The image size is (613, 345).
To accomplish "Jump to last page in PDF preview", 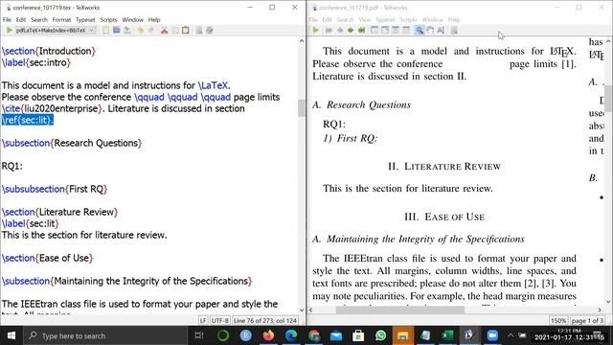I will 361,30.
